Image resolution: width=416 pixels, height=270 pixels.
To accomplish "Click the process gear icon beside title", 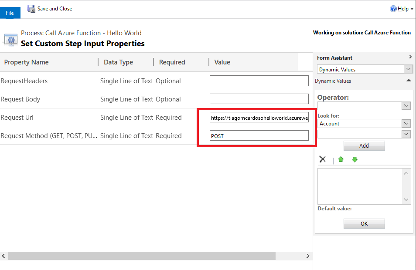I will pyautogui.click(x=10, y=39).
